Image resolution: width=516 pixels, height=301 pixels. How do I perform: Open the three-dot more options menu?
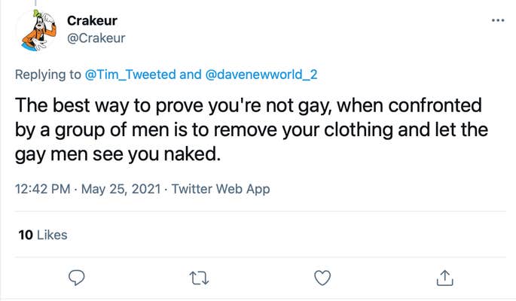tap(497, 20)
